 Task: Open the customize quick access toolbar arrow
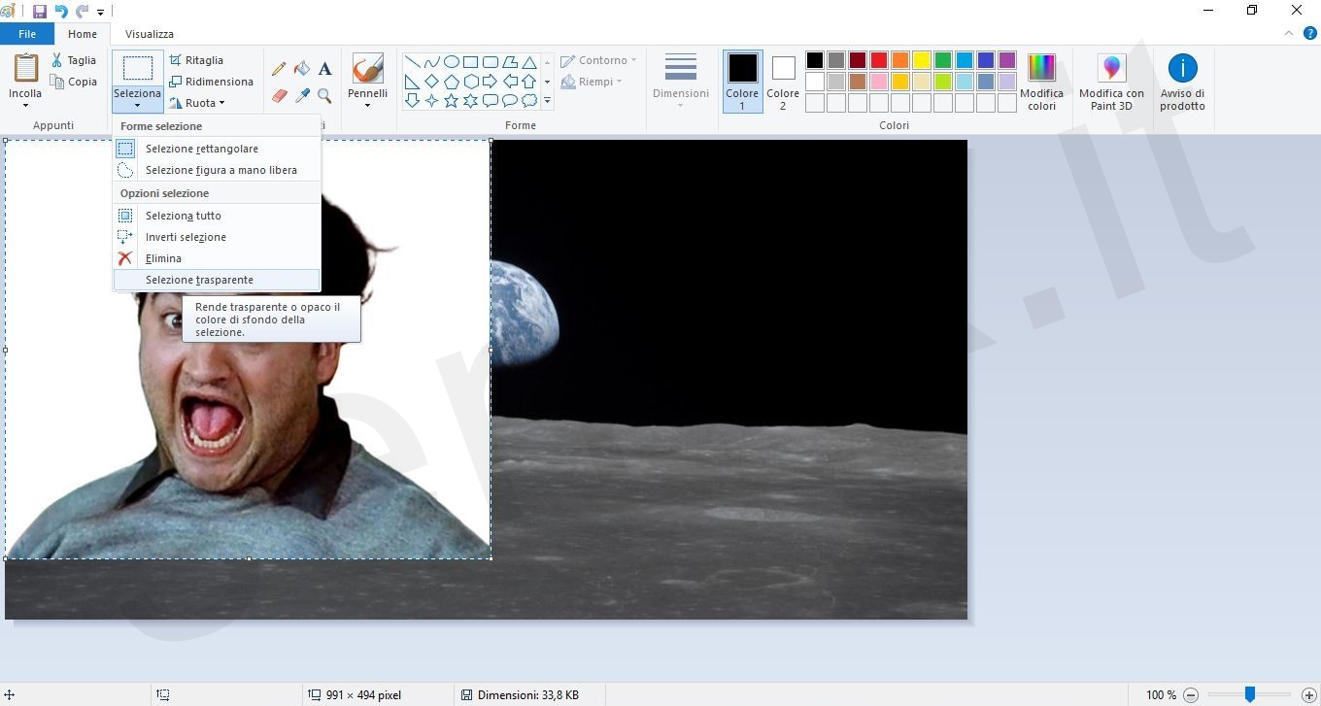(x=100, y=13)
